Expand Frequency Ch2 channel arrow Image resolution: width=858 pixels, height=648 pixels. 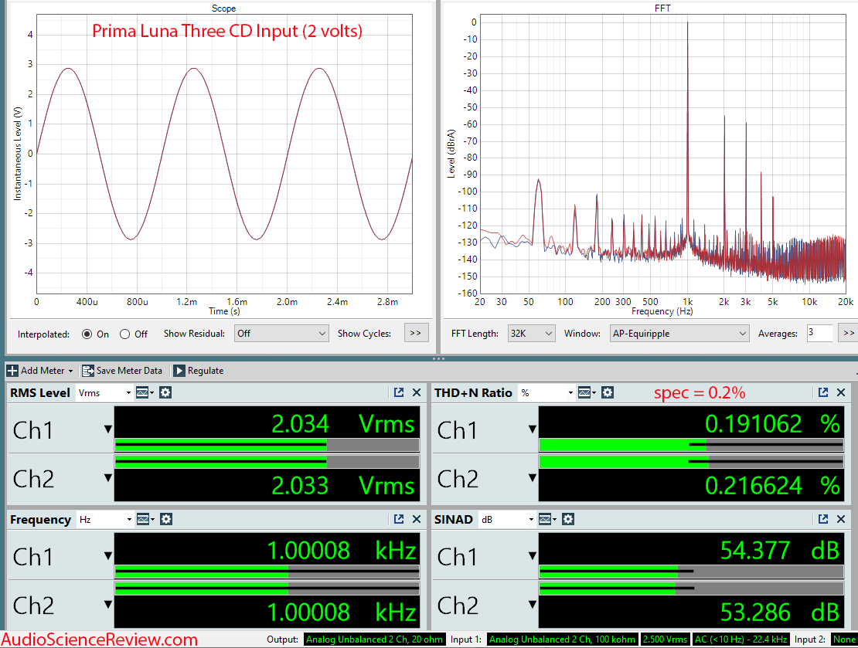[107, 604]
